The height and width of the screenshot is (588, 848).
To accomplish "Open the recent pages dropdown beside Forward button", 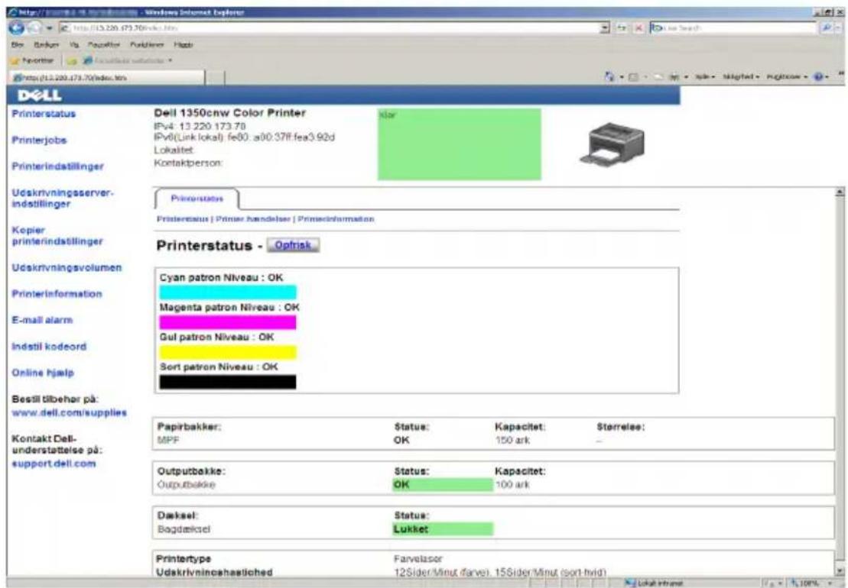I will pos(49,27).
